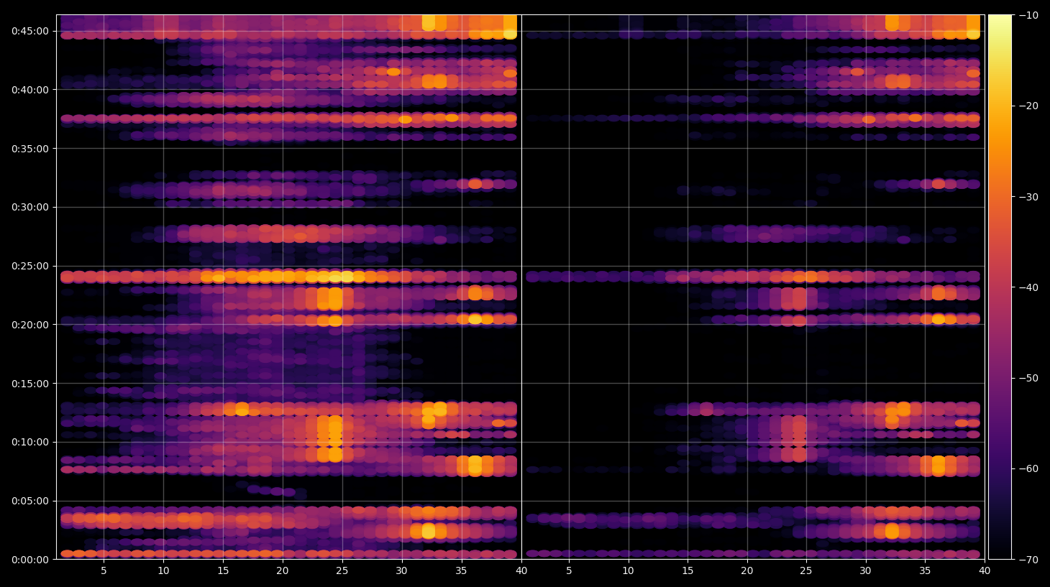1050x587 pixels.
Task: Click x-axis label 35 under the left panel
Action: coord(461,571)
